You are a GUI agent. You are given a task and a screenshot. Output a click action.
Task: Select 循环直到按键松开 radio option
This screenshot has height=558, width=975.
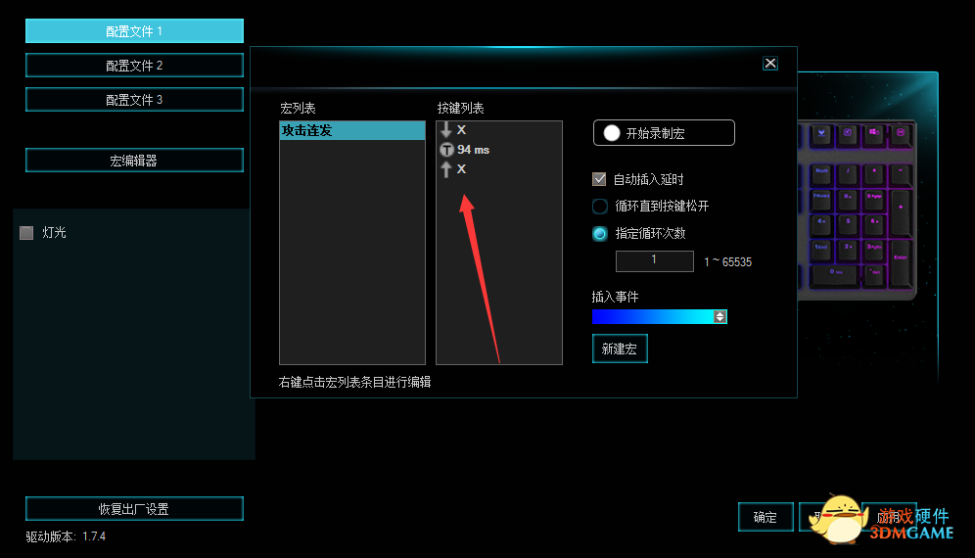click(600, 207)
